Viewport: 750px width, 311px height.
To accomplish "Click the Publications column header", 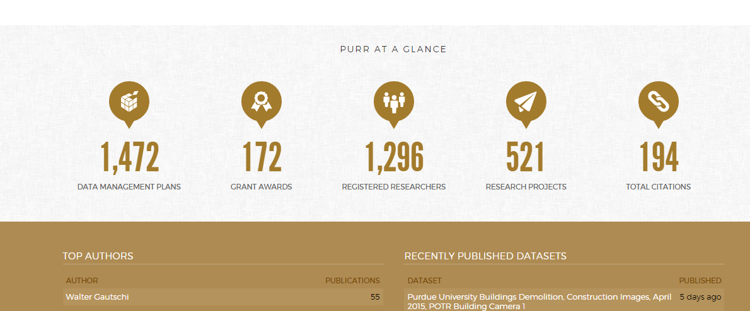I will pyautogui.click(x=352, y=281).
